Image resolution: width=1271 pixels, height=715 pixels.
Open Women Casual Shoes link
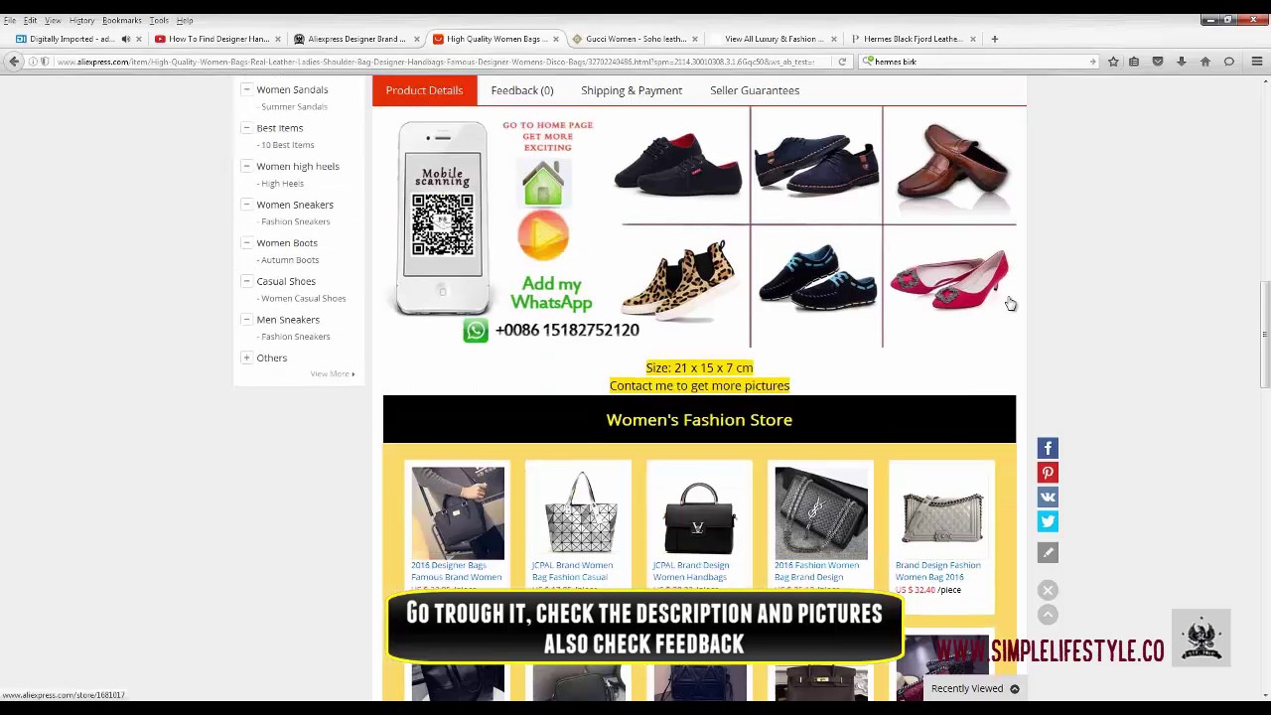pos(303,298)
